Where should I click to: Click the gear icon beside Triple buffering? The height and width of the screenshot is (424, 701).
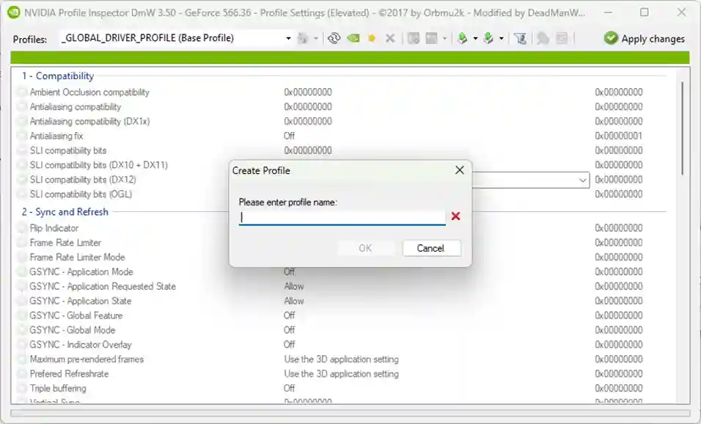21,388
